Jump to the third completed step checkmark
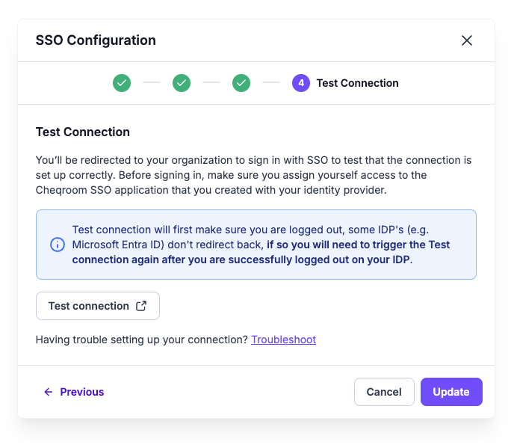The image size is (514, 448). tap(241, 83)
